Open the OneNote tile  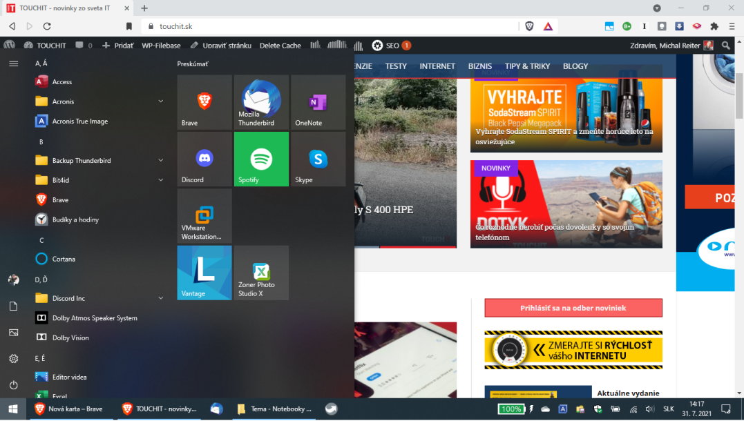(318, 102)
